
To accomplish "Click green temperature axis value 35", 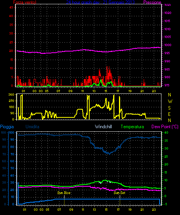I will [166, 141].
